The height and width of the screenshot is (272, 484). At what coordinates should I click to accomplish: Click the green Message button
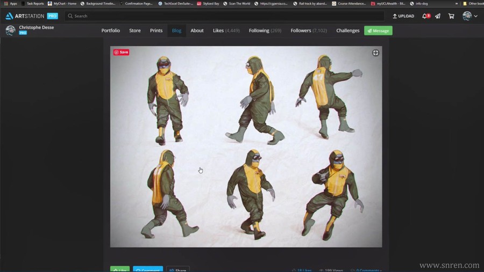(378, 31)
